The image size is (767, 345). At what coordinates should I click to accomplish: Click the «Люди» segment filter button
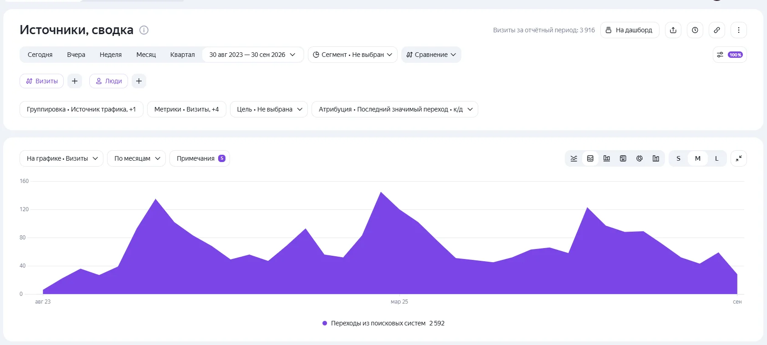pyautogui.click(x=108, y=81)
